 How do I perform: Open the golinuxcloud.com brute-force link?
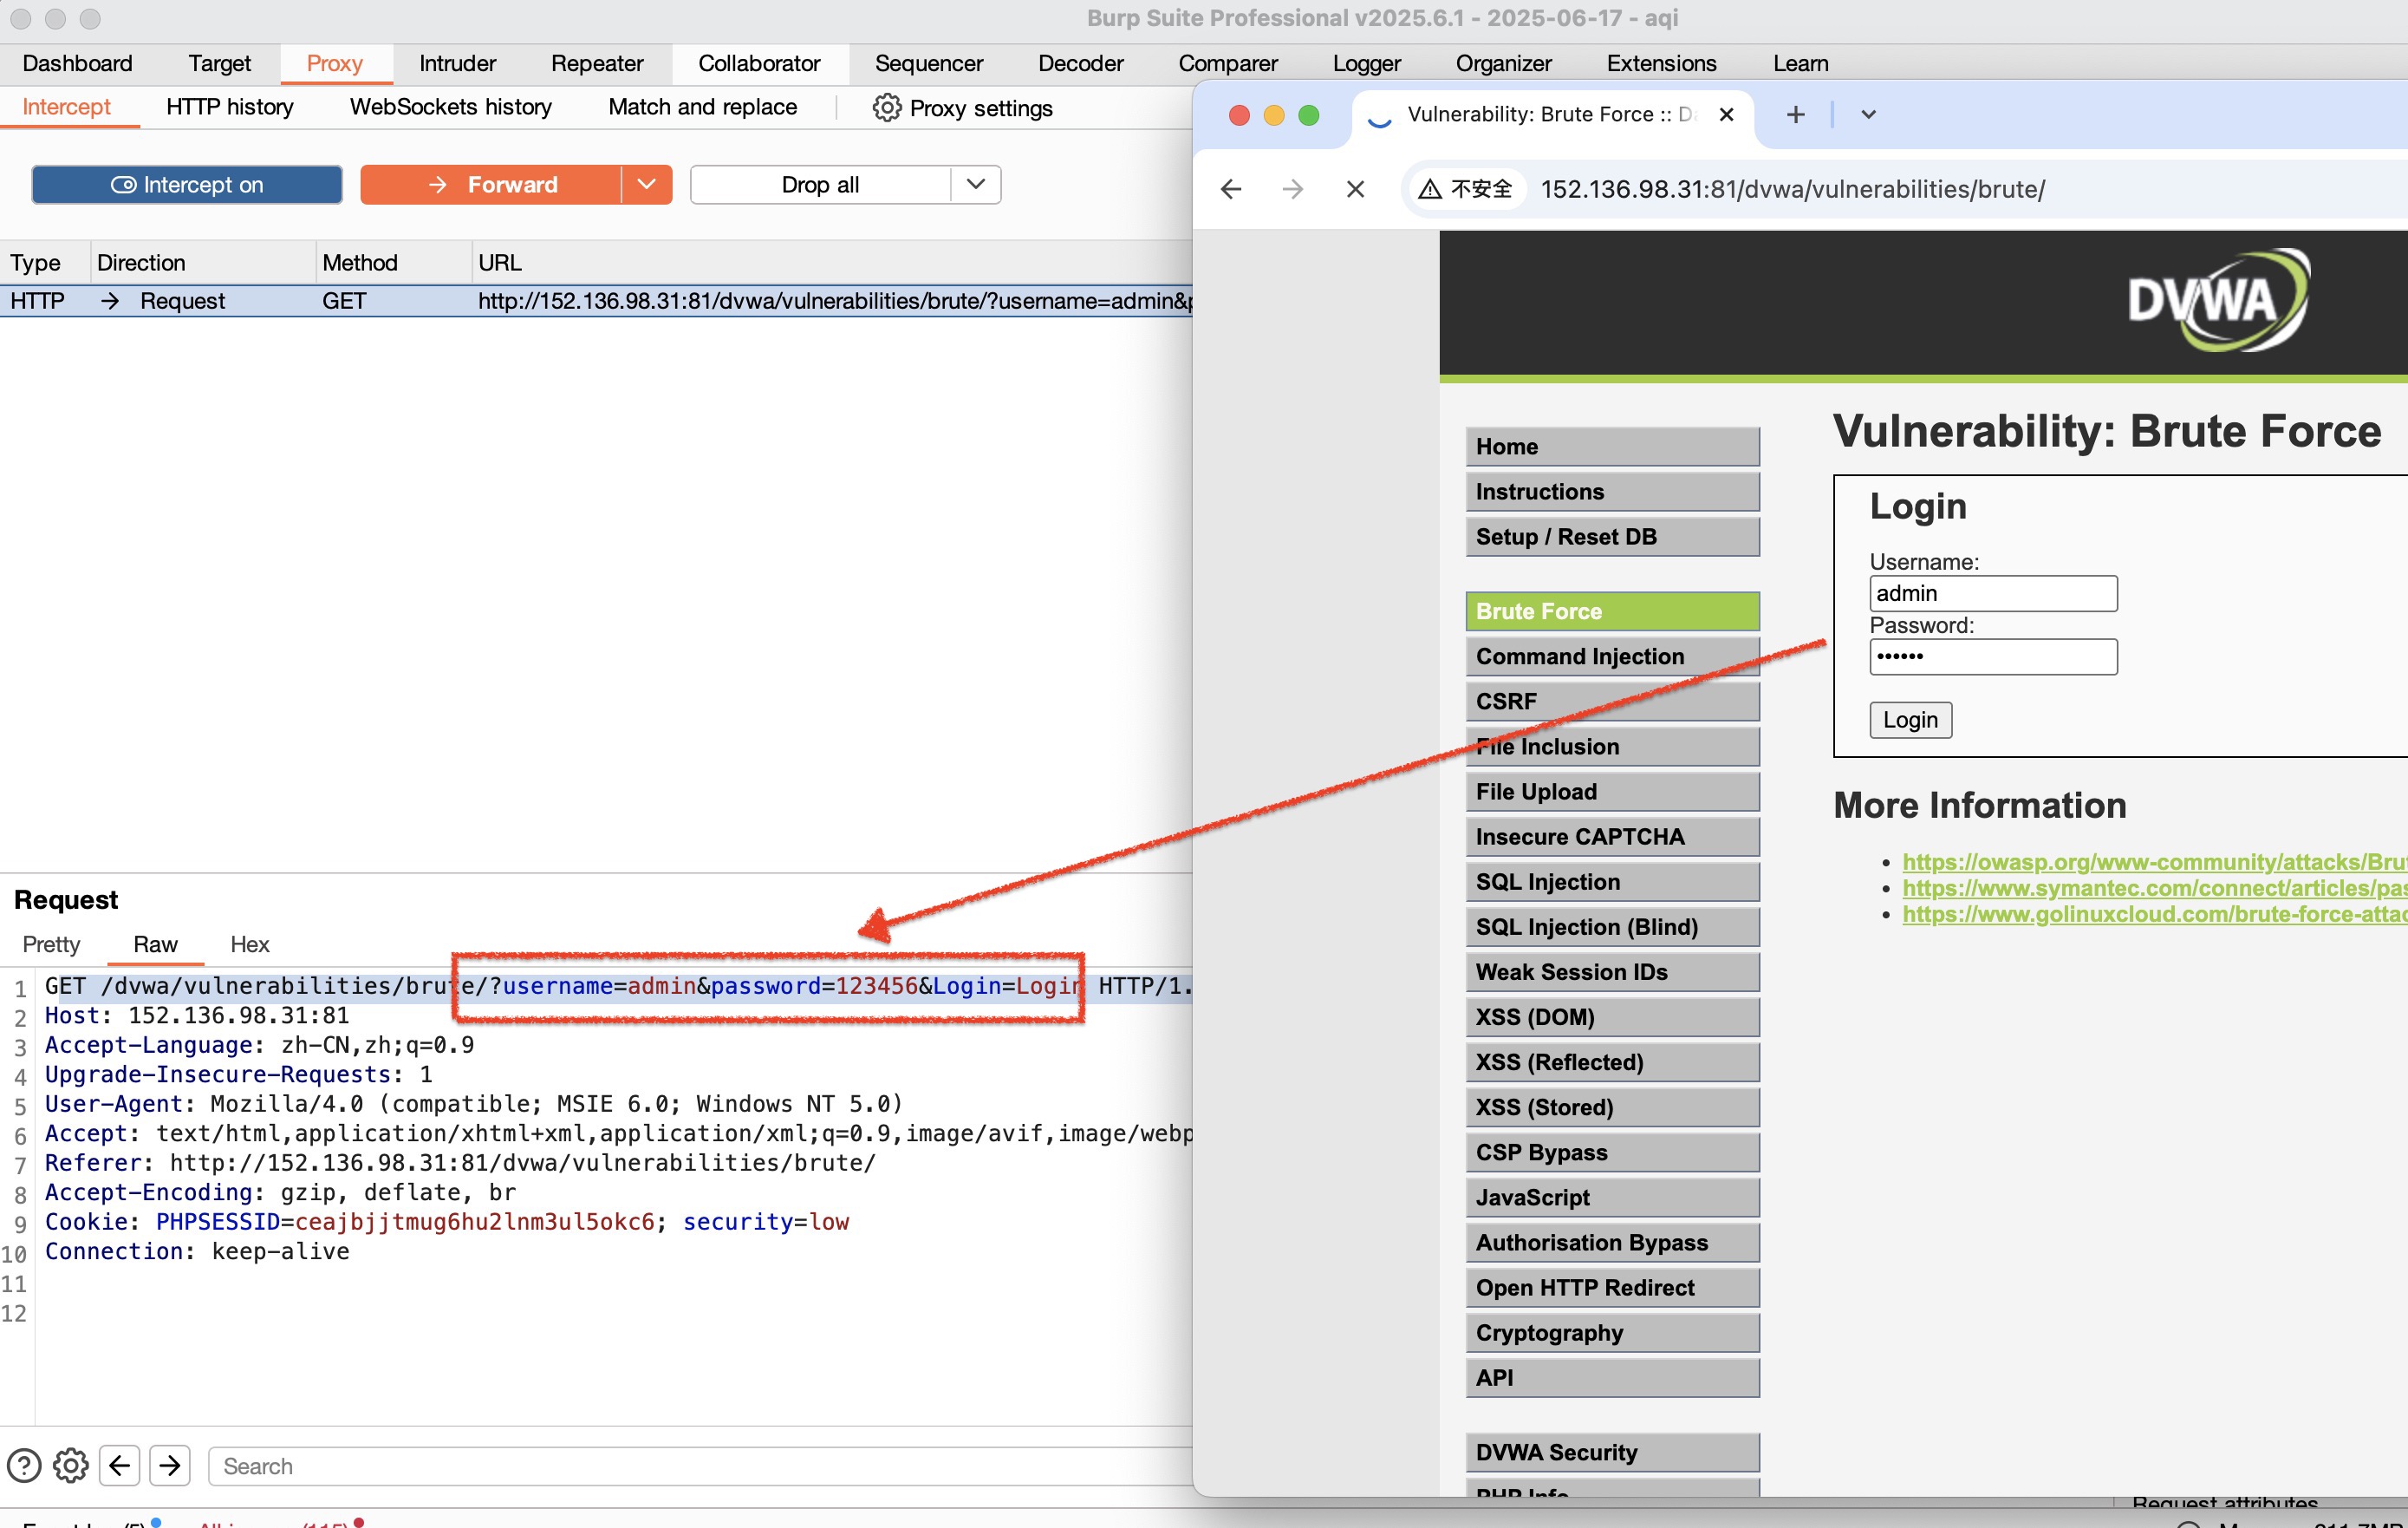pyautogui.click(x=2154, y=914)
